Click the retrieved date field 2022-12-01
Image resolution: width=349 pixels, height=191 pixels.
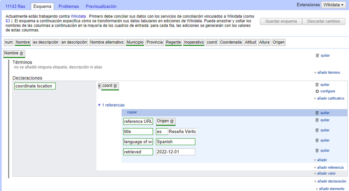175,152
